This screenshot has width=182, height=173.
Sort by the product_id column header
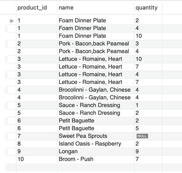tap(32, 8)
